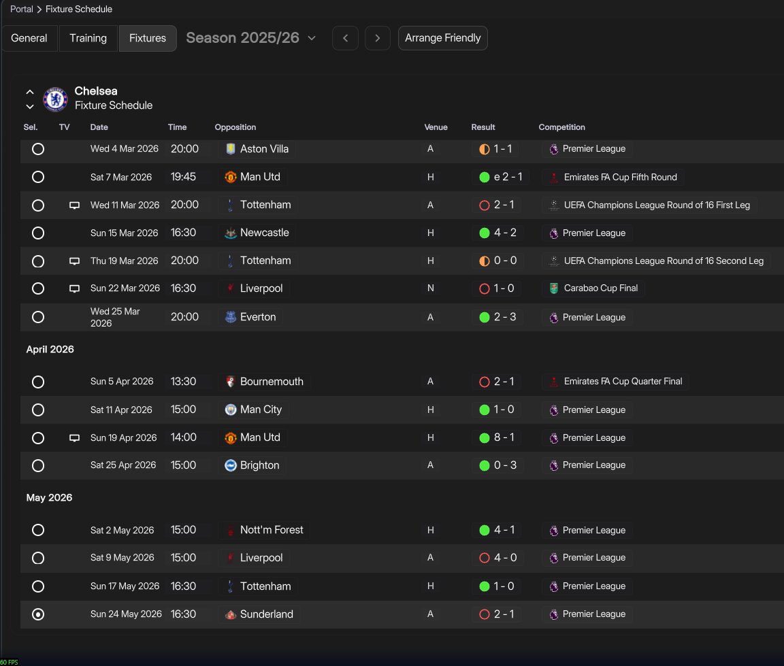Click the Time column header

(x=177, y=127)
